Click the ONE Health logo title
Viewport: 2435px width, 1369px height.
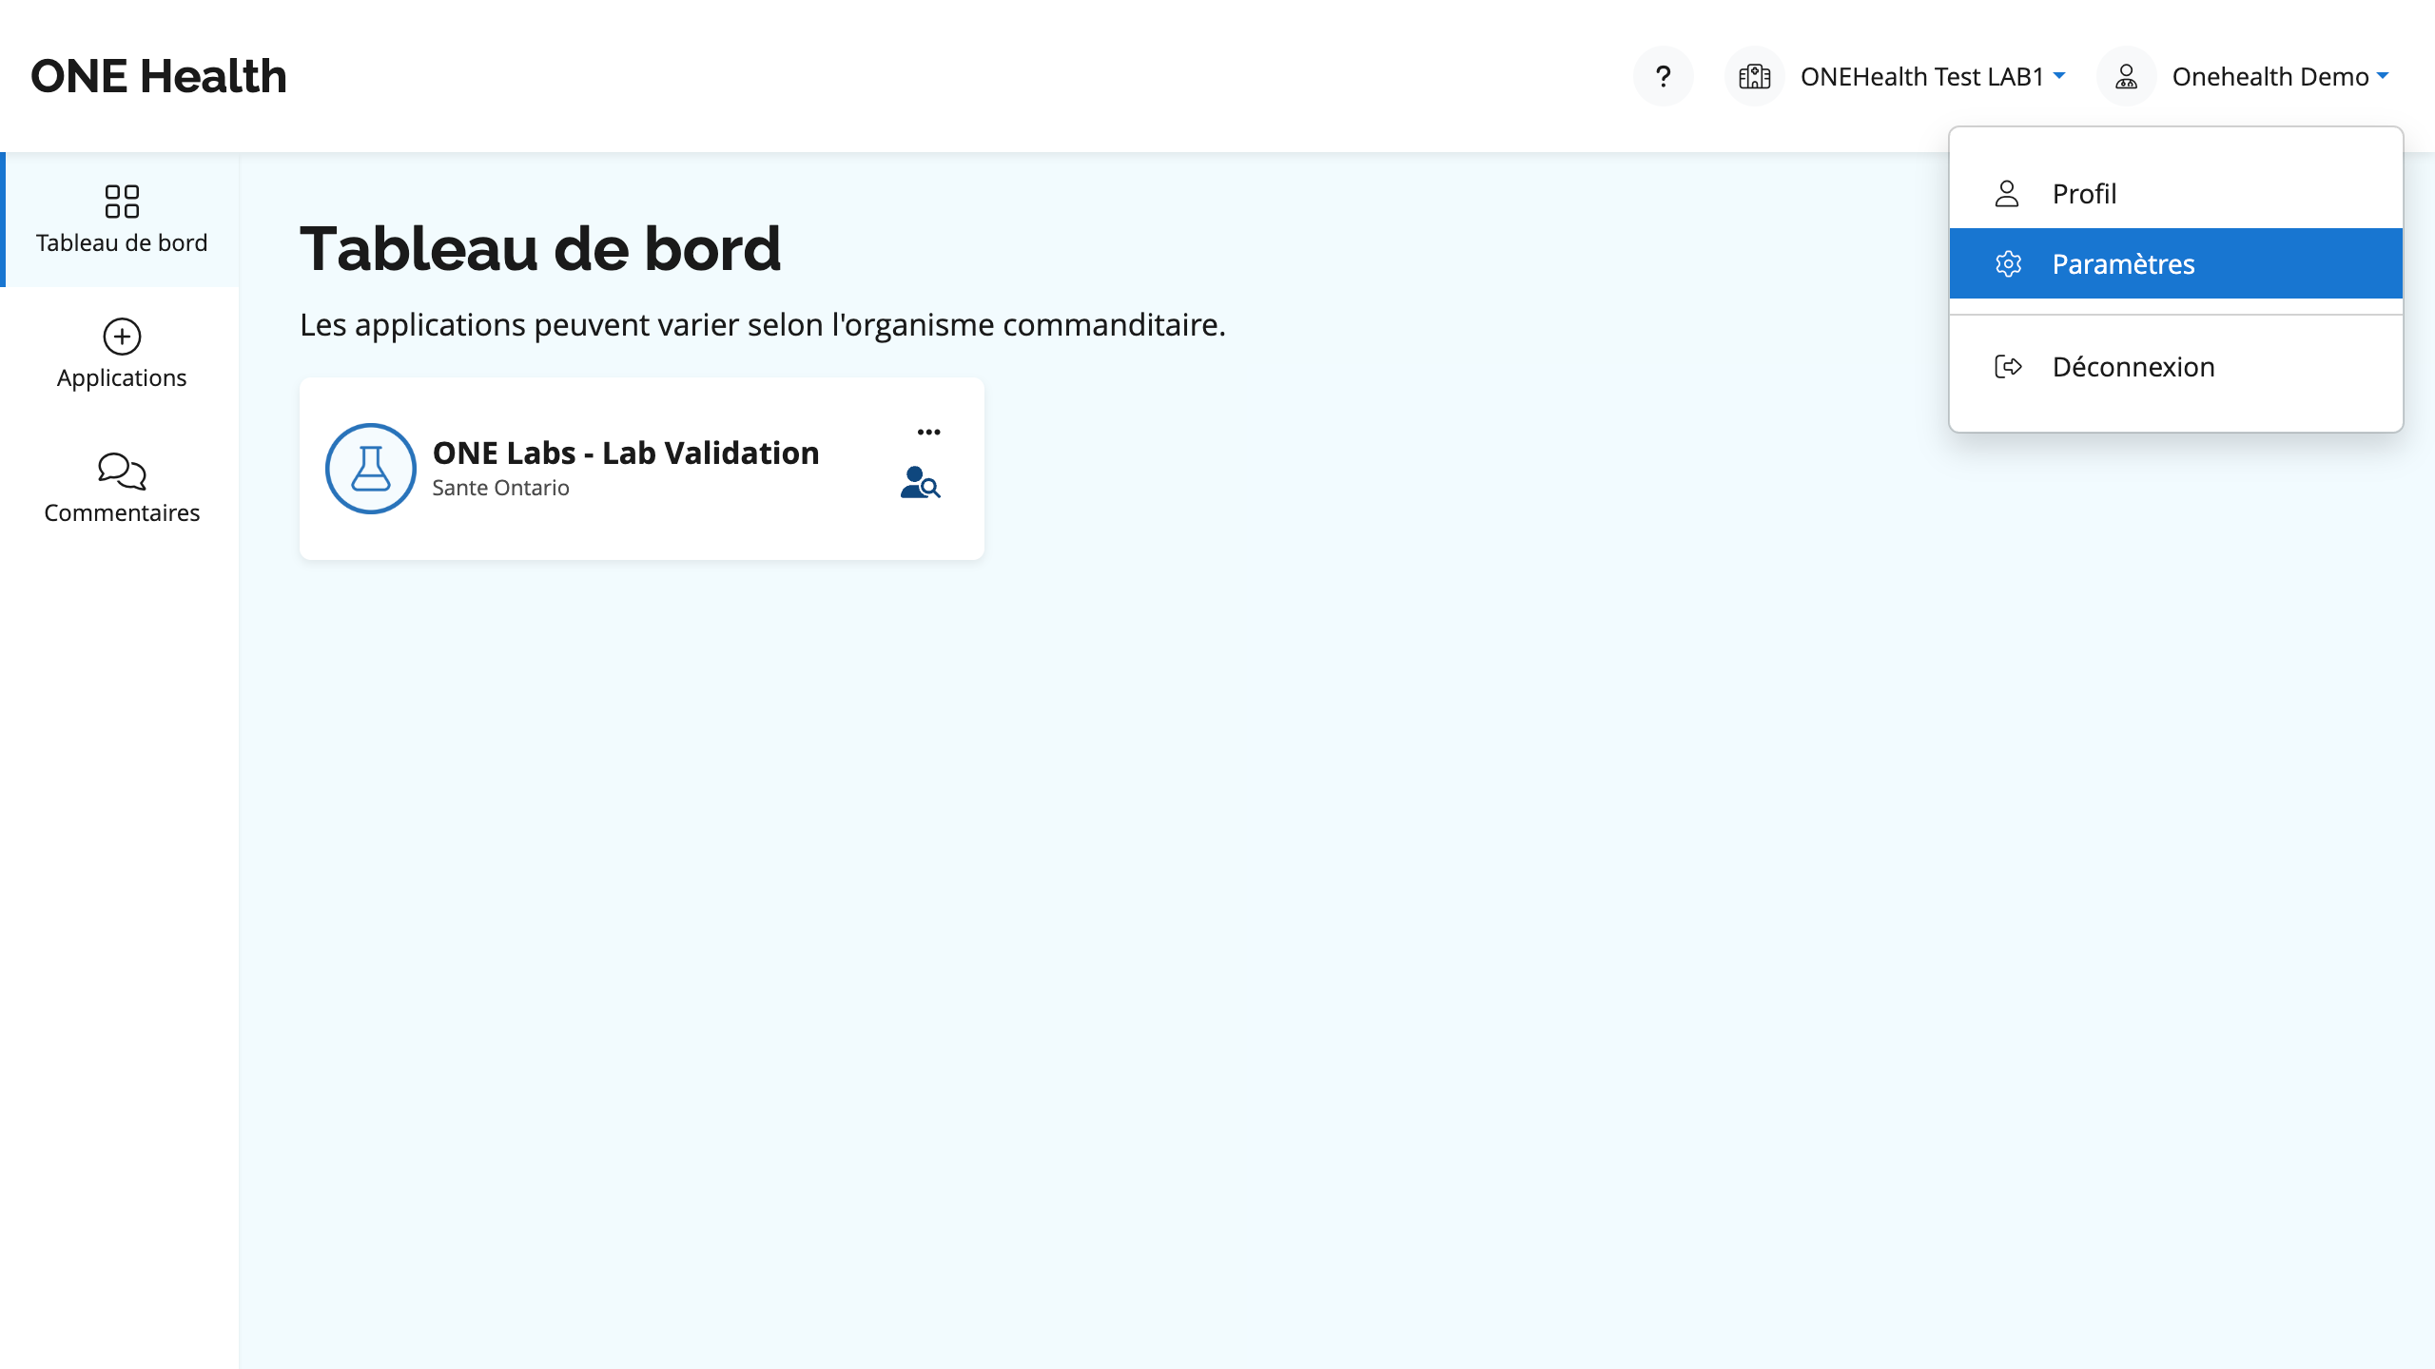point(159,76)
